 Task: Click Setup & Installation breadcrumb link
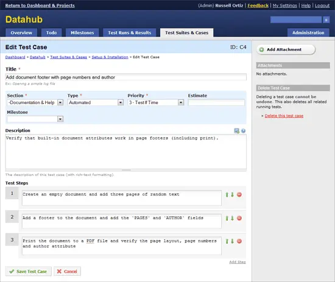(x=110, y=57)
